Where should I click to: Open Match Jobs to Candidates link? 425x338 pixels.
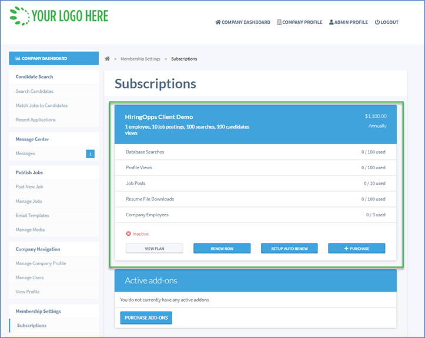click(42, 106)
